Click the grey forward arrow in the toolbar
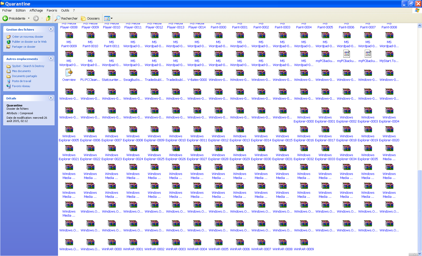The image size is (422, 256). (x=36, y=18)
